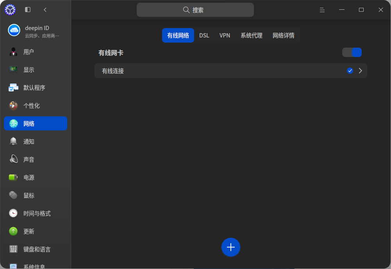Click the deepin ID cloud icon
Image resolution: width=391 pixels, height=269 pixels.
tap(14, 30)
